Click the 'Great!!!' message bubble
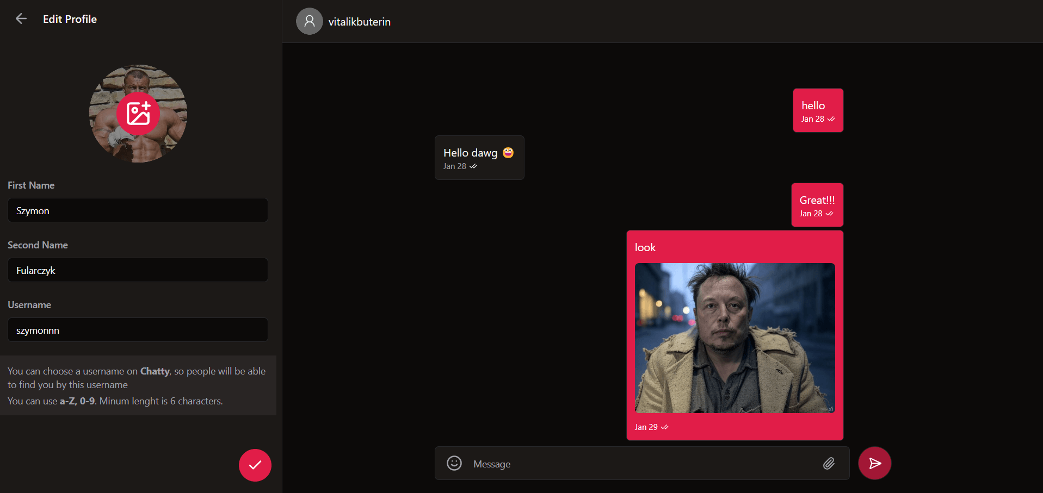This screenshot has height=493, width=1043. 817,205
